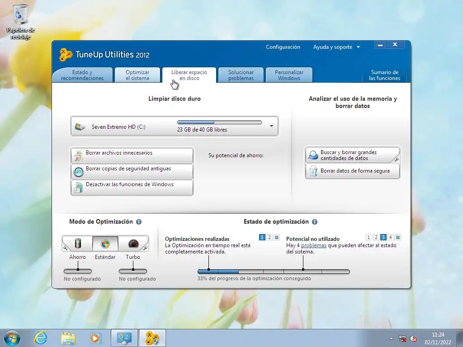Show hidden tray icons arrow
The image size is (463, 347).
click(392, 339)
